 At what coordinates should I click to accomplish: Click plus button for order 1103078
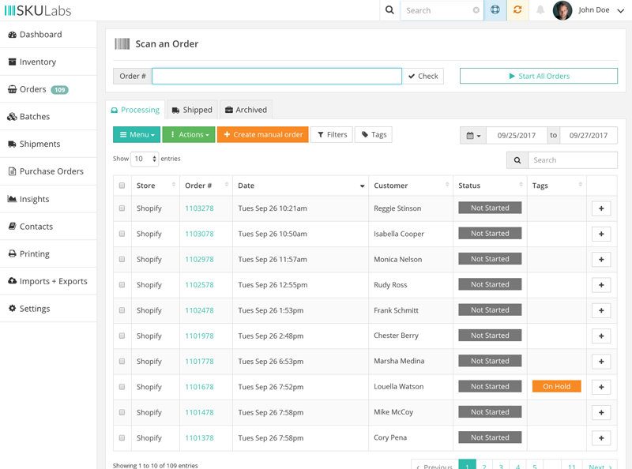click(x=601, y=234)
